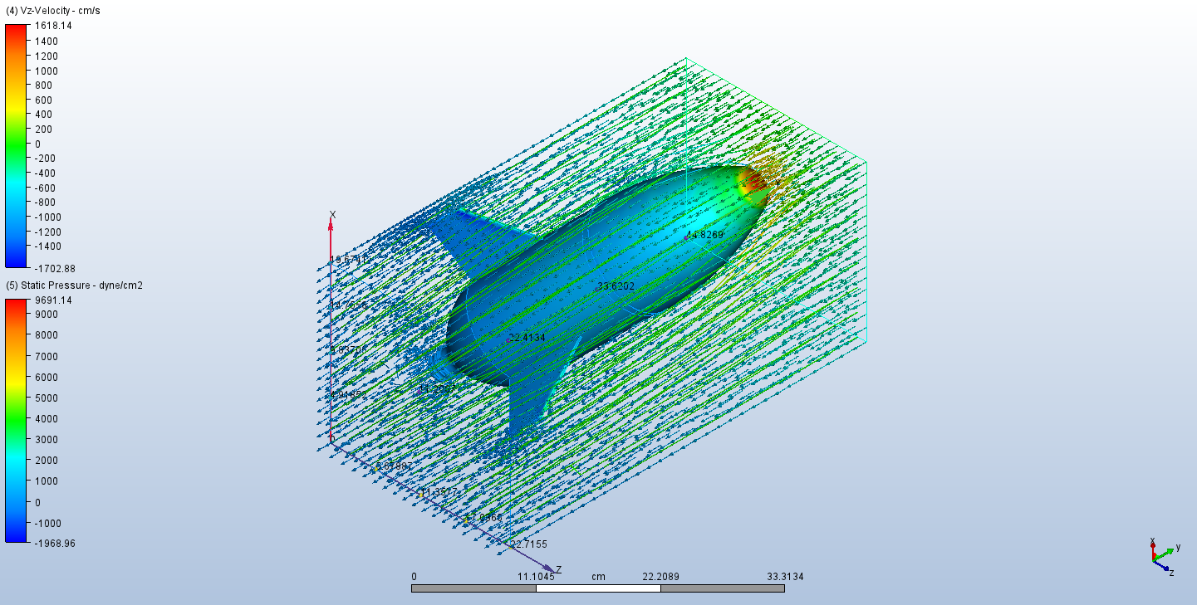Image resolution: width=1197 pixels, height=605 pixels.
Task: Click the -800 velocity legend tick
Action: pos(44,202)
